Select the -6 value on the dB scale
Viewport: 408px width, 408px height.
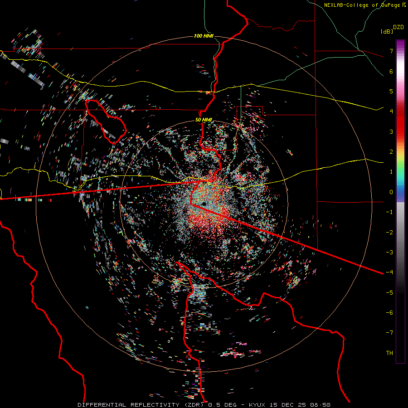click(x=389, y=313)
